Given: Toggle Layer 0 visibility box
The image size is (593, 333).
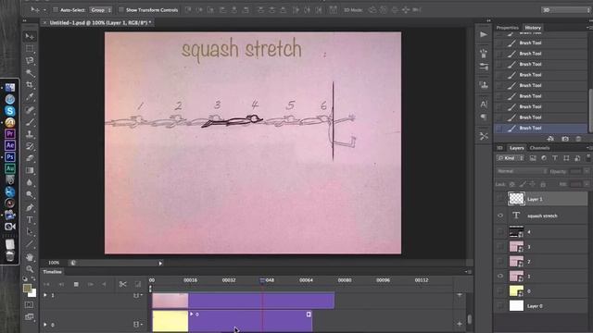Looking at the screenshot, I should coord(500,306).
